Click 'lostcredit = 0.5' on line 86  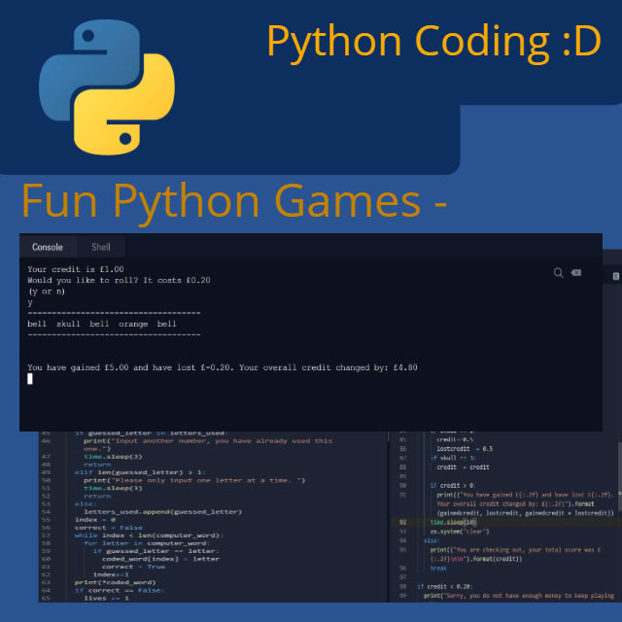click(465, 449)
